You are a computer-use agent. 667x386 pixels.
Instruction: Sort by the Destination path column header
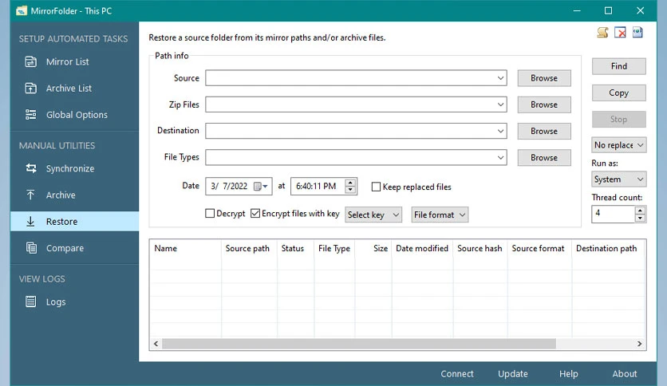tap(608, 248)
